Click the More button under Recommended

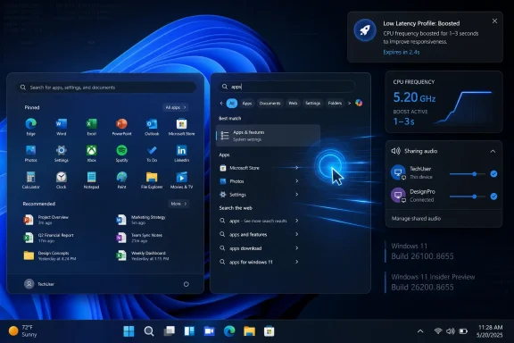pos(178,204)
